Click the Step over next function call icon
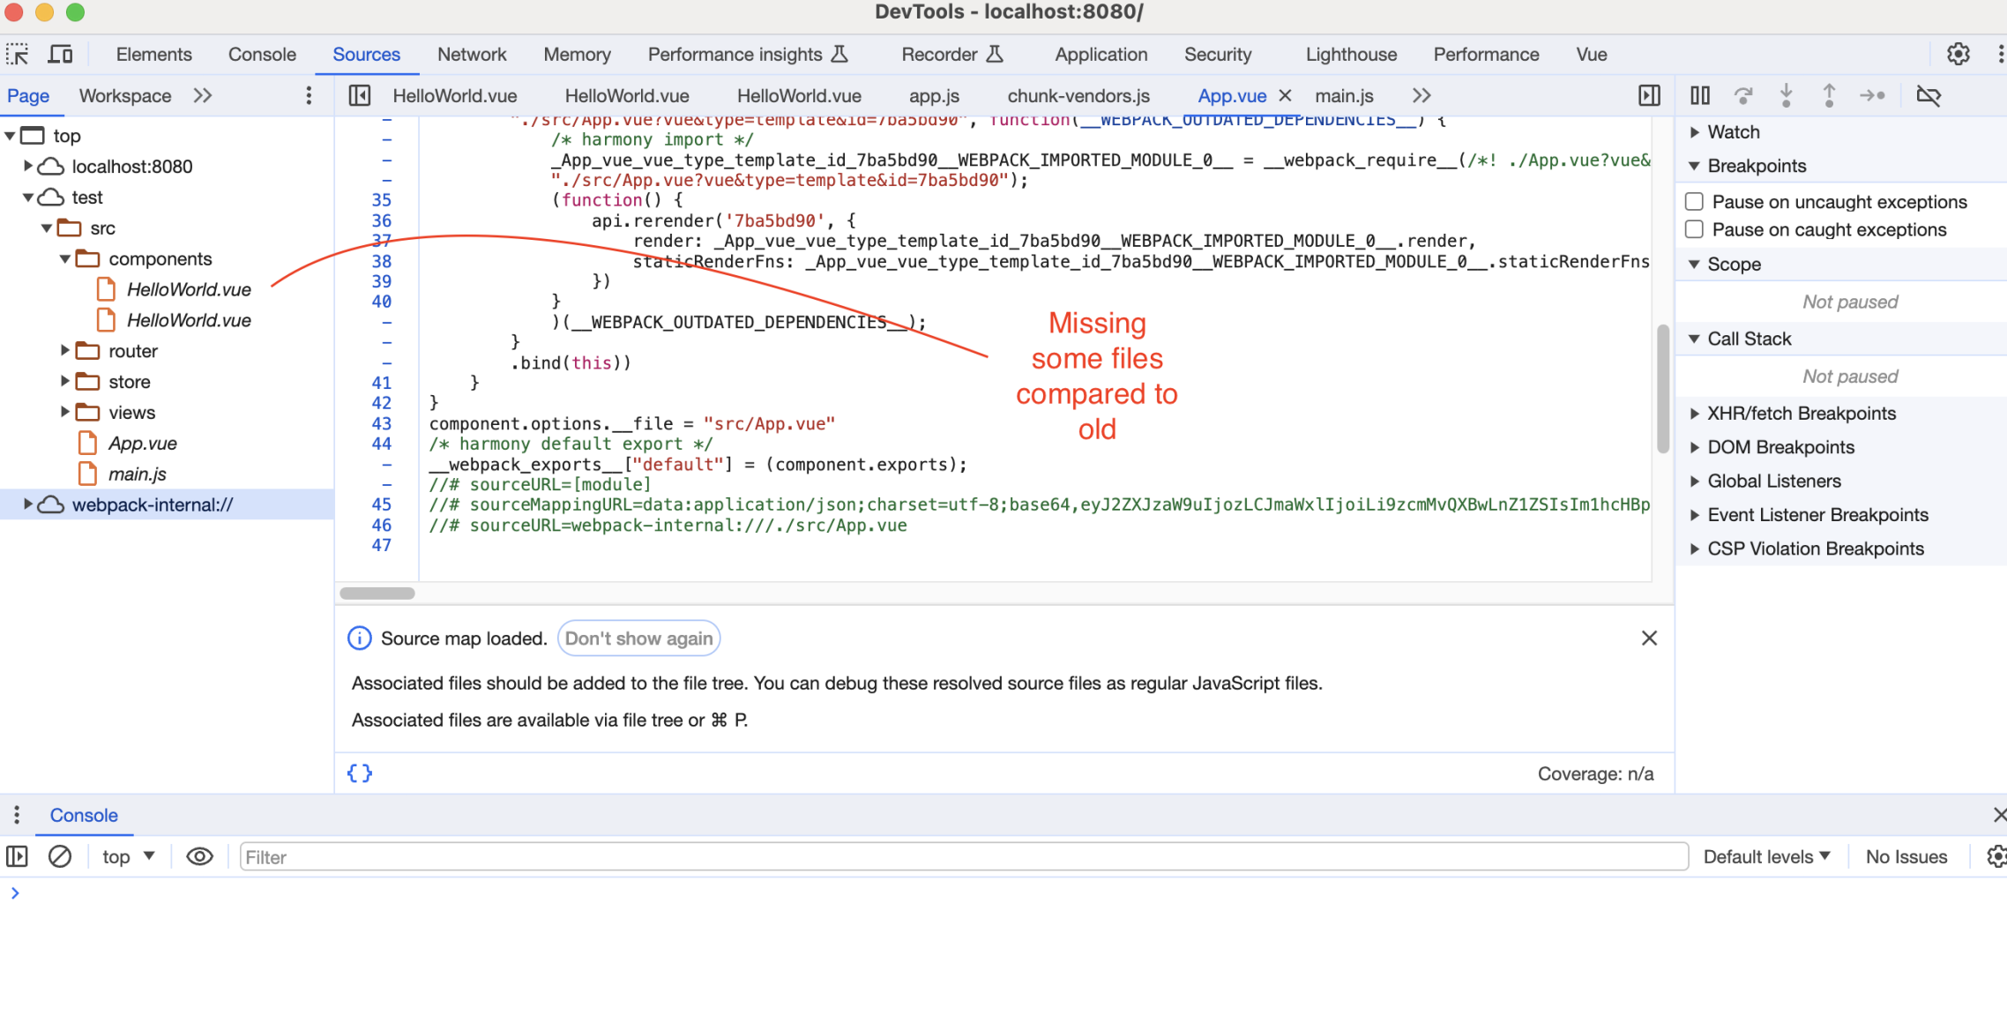 1743,95
